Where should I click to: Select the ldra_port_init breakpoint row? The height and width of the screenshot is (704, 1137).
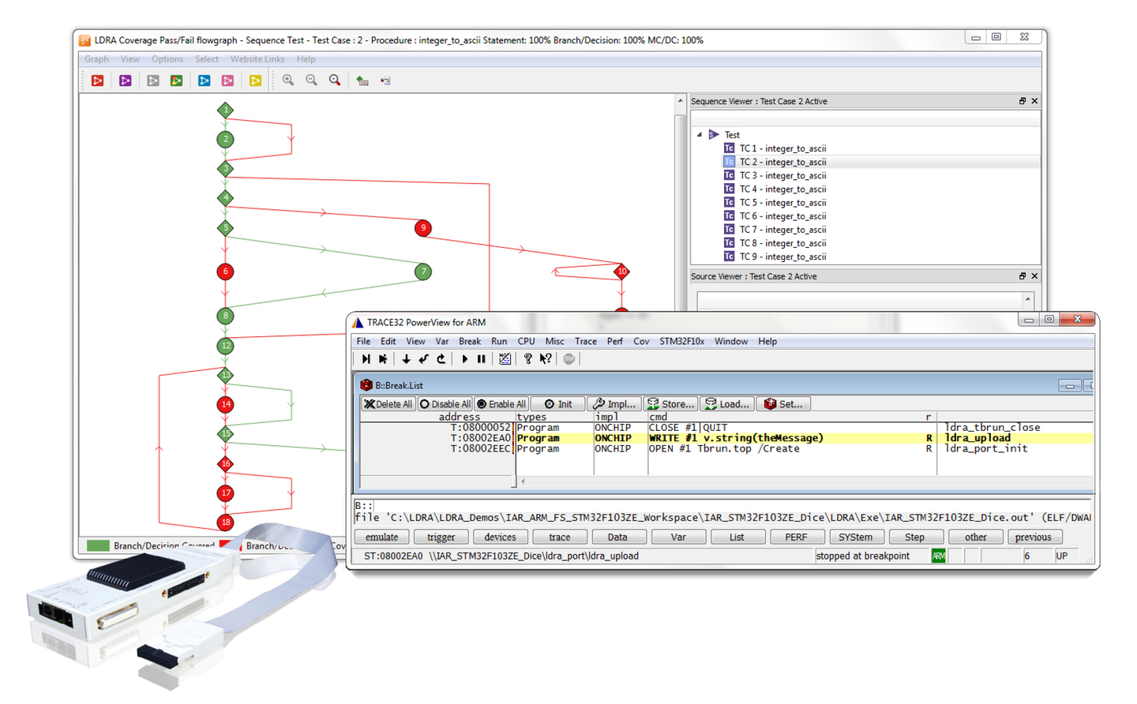click(x=726, y=449)
